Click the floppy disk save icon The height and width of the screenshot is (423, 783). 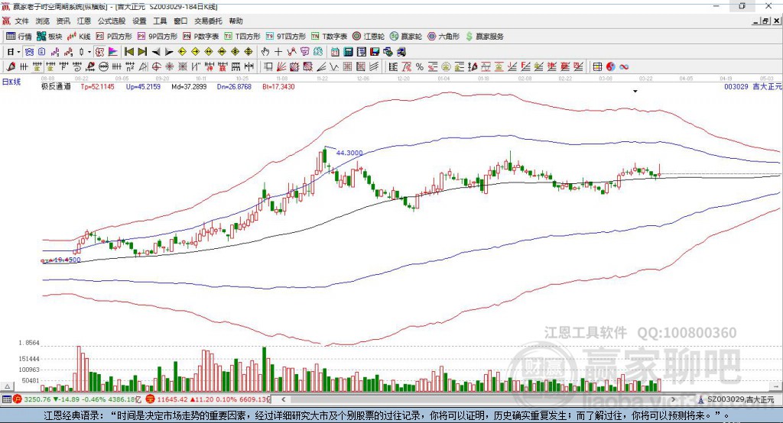point(375,52)
